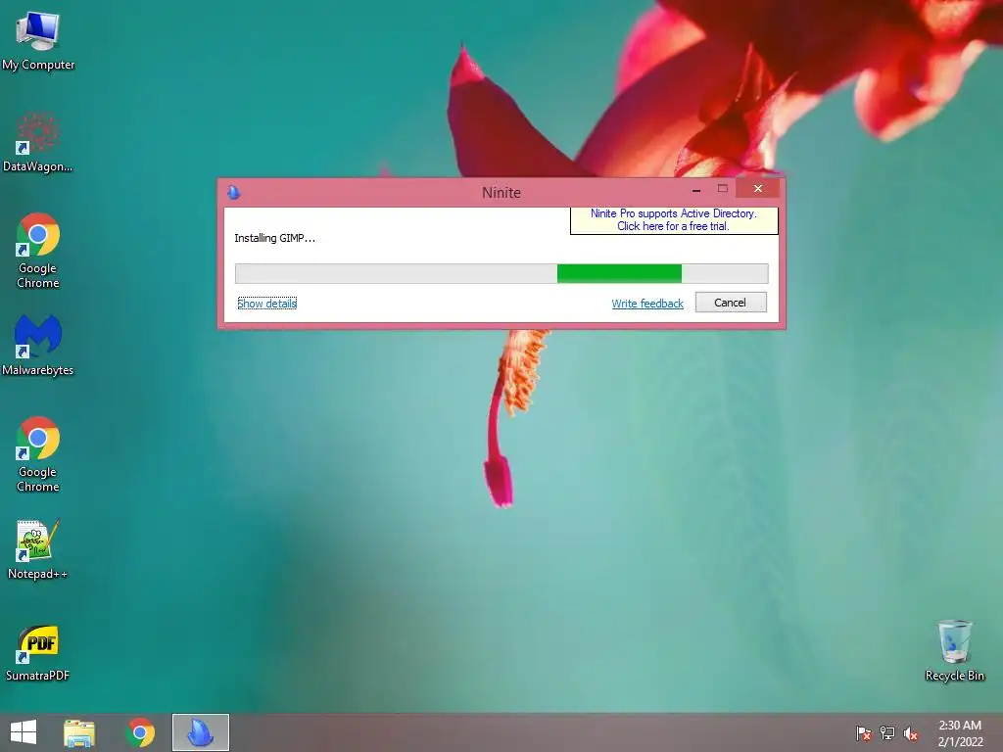Screen dimensions: 1003x752
Task: Click Show details link
Action: click(x=266, y=304)
